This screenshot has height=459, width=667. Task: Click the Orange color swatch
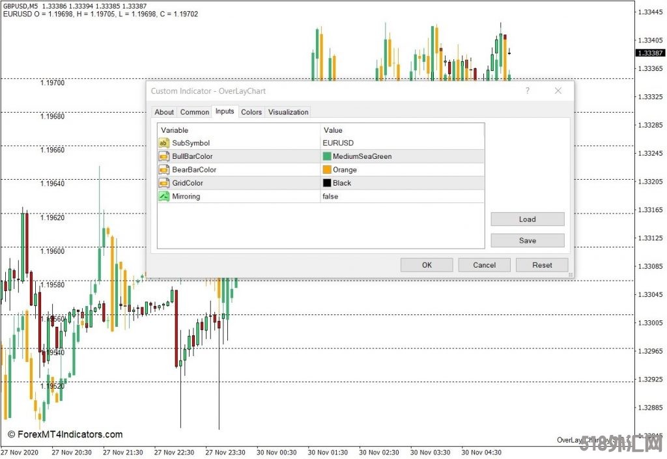(327, 169)
